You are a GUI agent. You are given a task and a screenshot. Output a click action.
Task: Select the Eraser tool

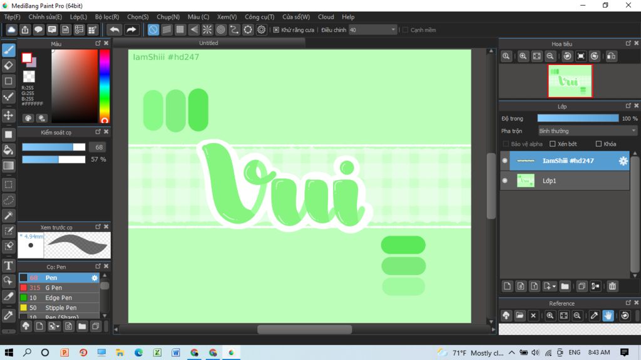tap(9, 65)
